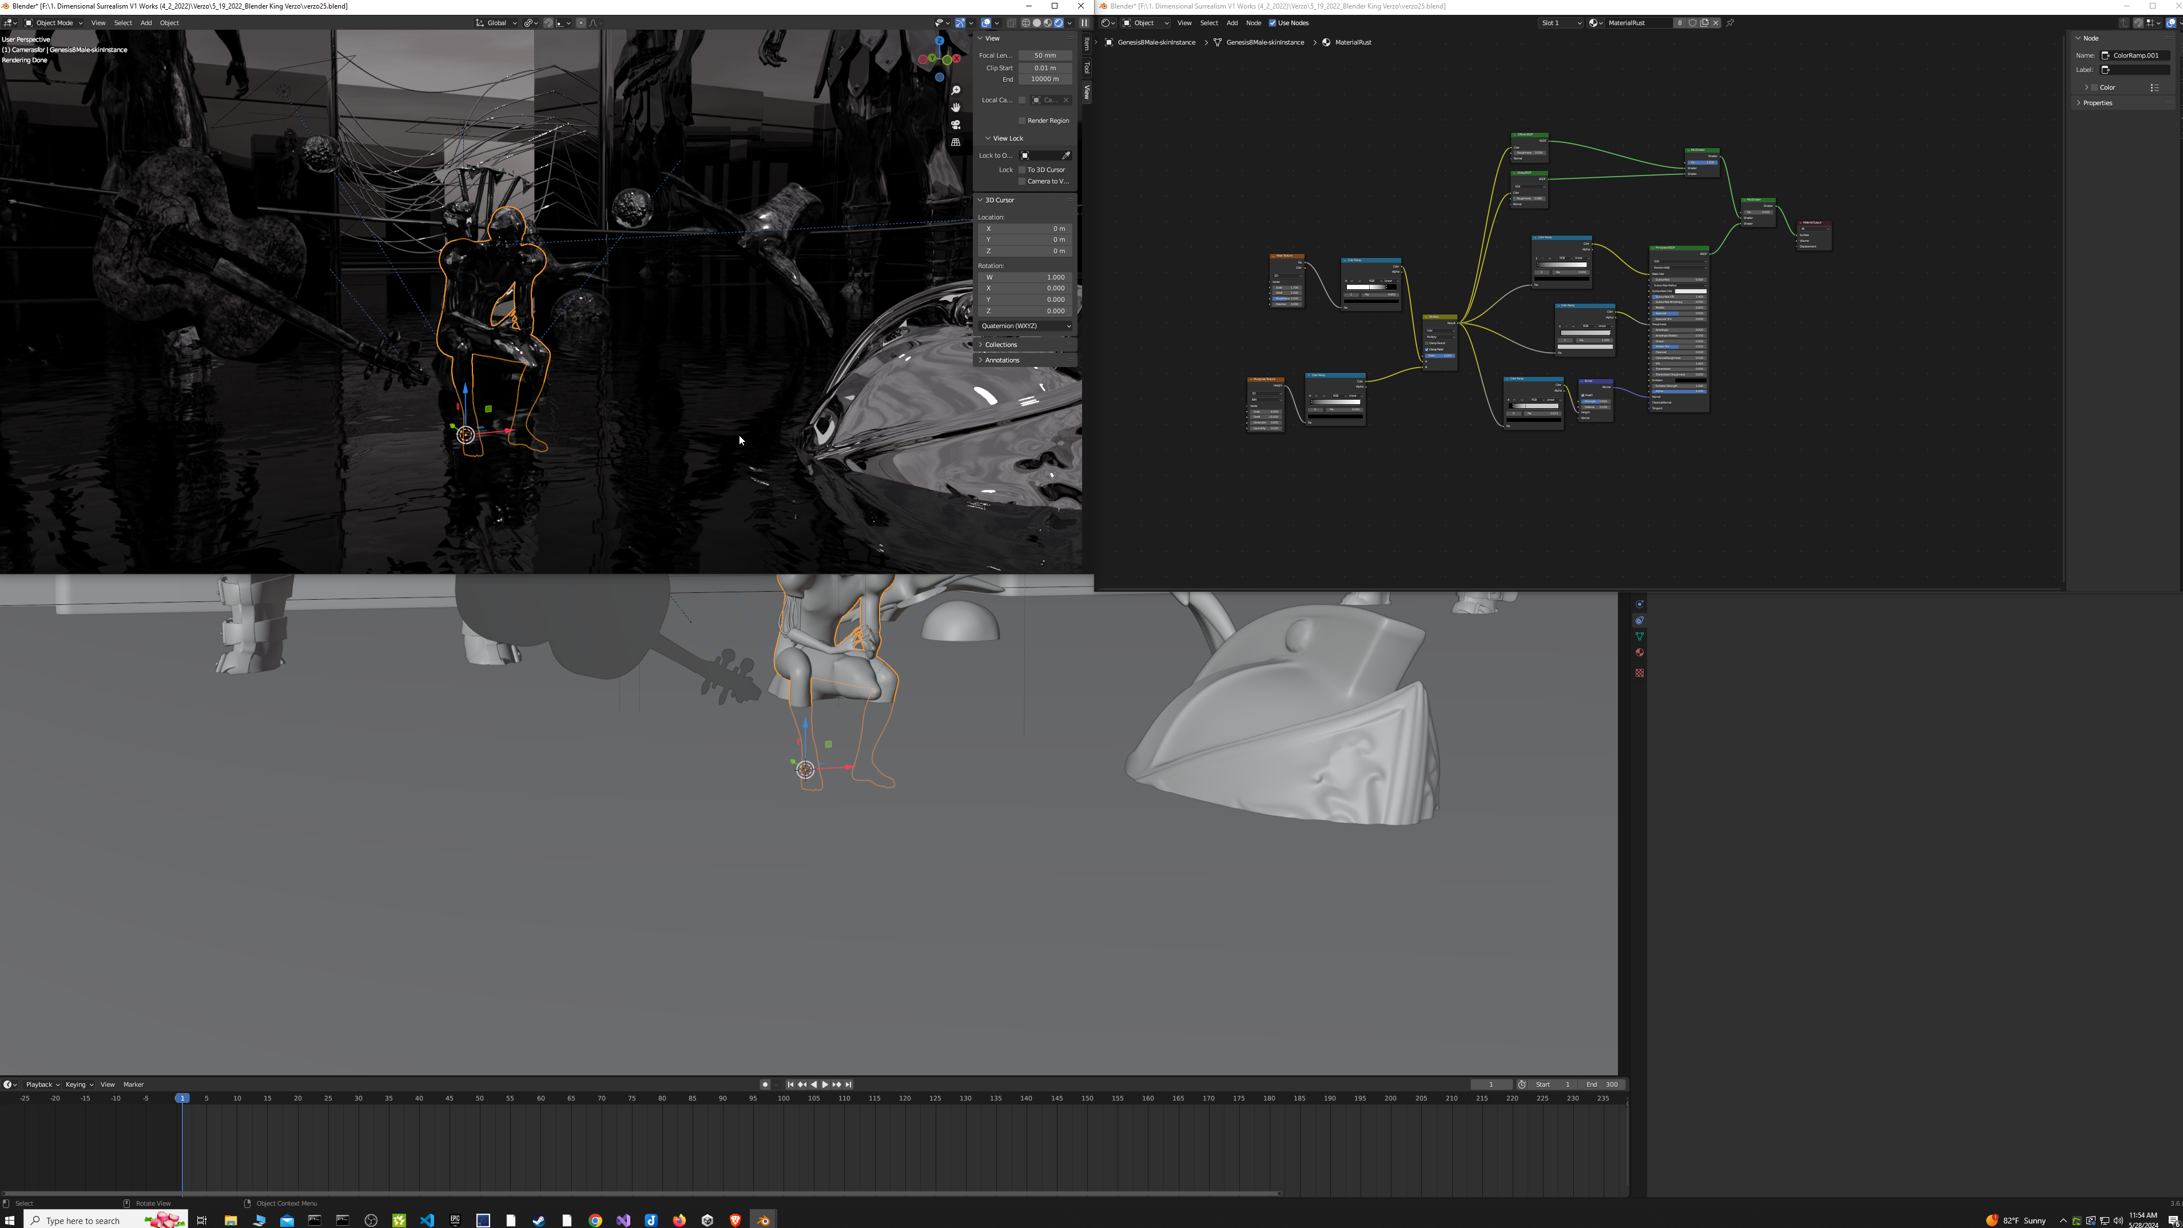The width and height of the screenshot is (2183, 1228).
Task: Enable Lock To 3D Cursor checkbox
Action: pyautogui.click(x=1022, y=169)
